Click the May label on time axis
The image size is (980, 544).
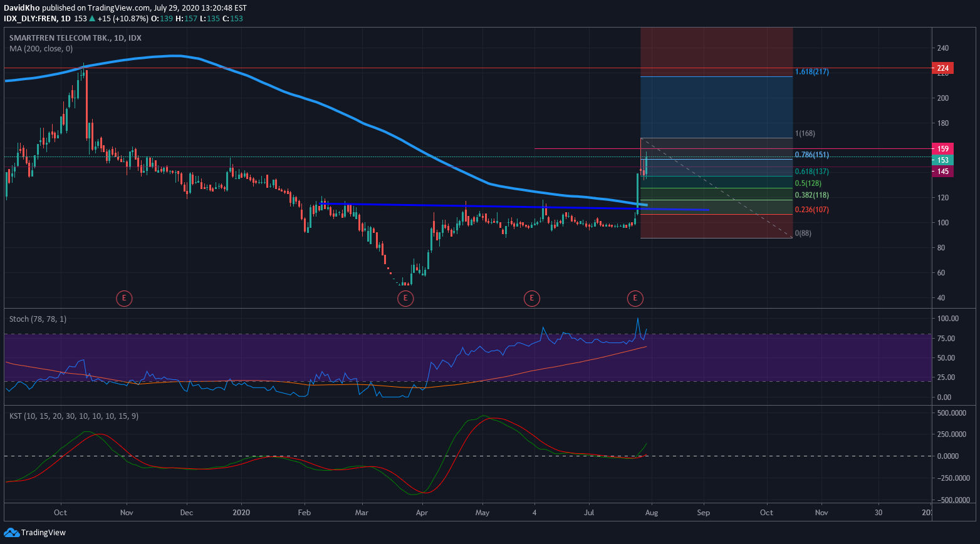pyautogui.click(x=482, y=513)
